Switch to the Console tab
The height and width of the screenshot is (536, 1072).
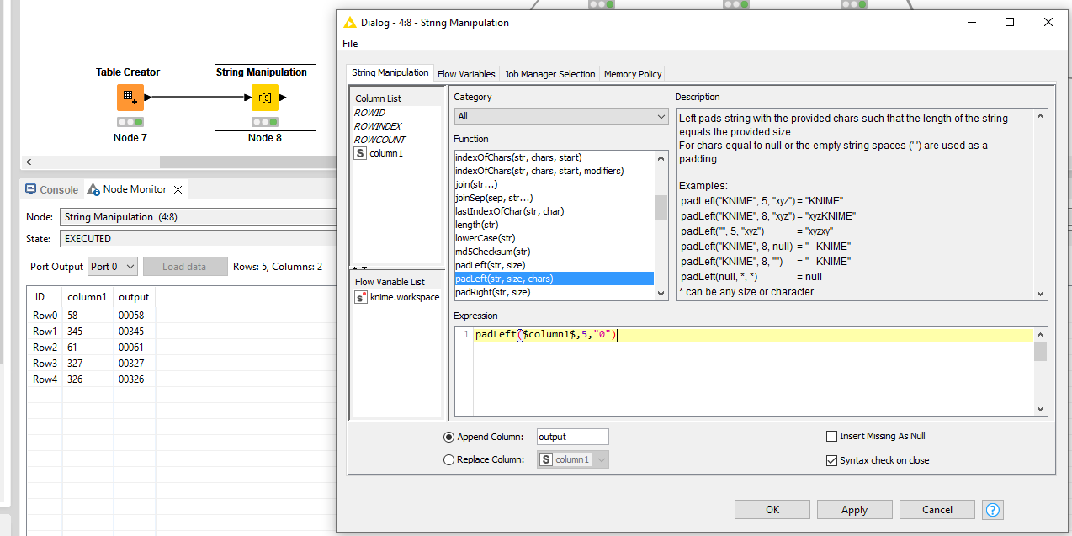(x=51, y=189)
